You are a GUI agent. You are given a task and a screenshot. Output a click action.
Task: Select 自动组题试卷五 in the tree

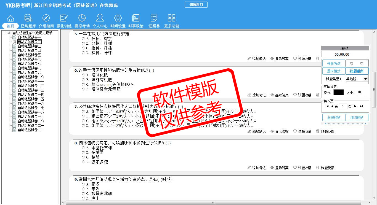point(29,55)
